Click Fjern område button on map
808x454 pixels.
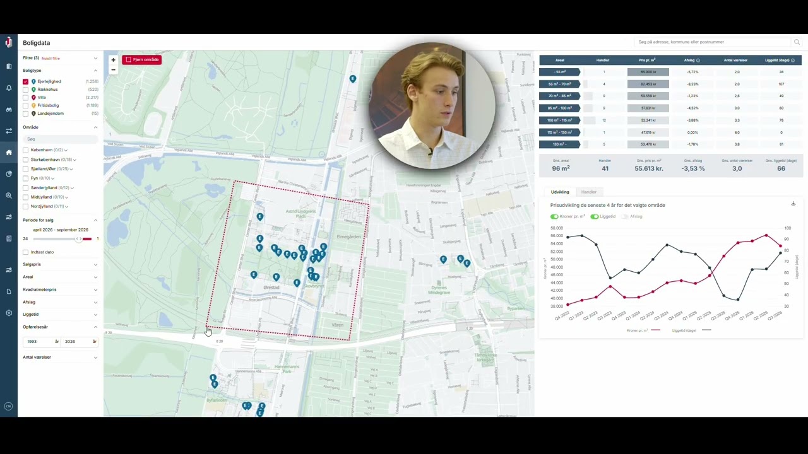tap(142, 60)
